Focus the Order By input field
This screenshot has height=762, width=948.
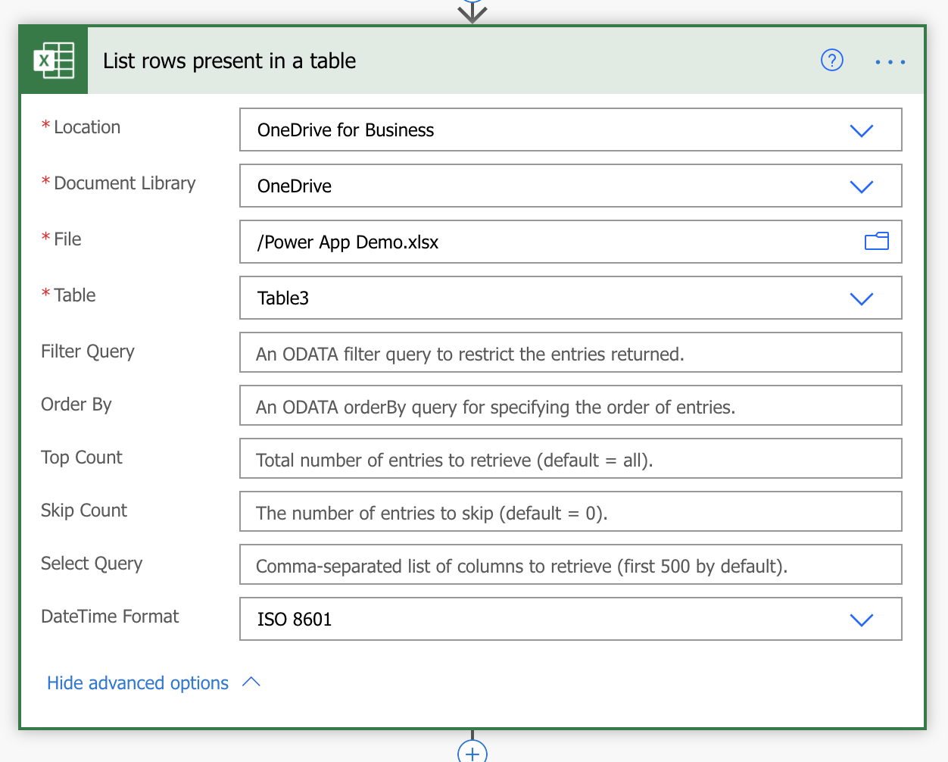(x=571, y=405)
